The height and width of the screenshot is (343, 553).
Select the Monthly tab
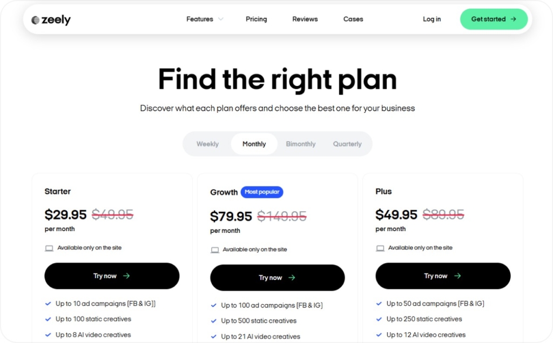(254, 144)
